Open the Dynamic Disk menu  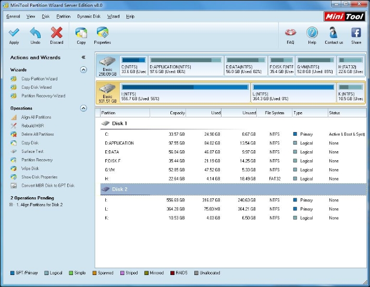pyautogui.click(x=89, y=16)
